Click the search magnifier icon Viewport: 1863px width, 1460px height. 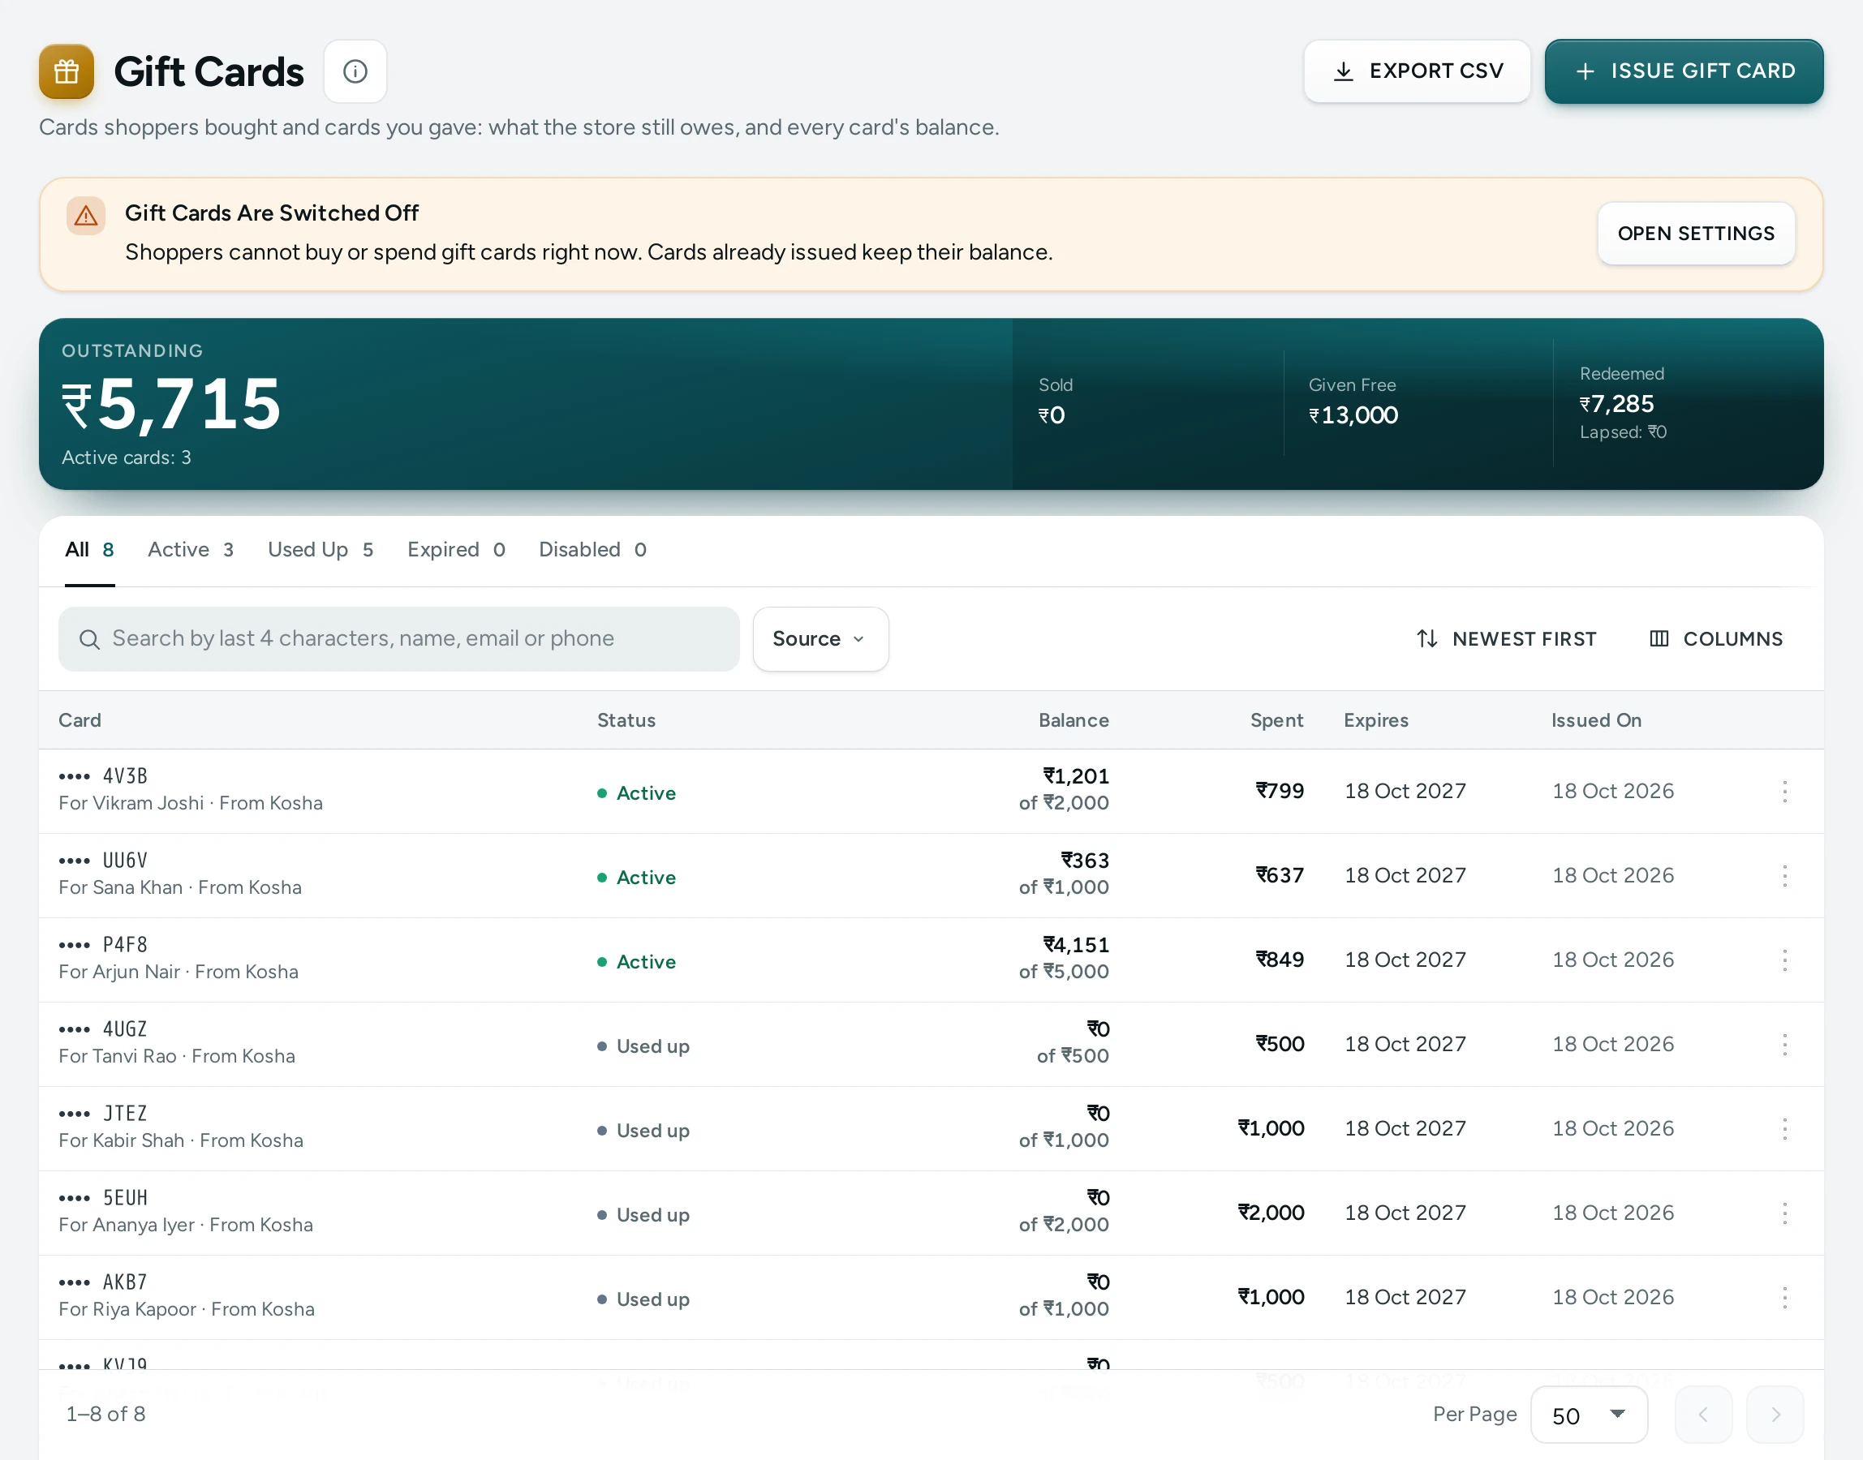coord(89,639)
